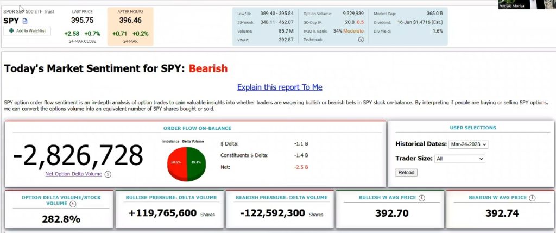Click the IV30 % Rank 34% Moderate value
Viewport: 556px width, 233px height.
(x=348, y=31)
